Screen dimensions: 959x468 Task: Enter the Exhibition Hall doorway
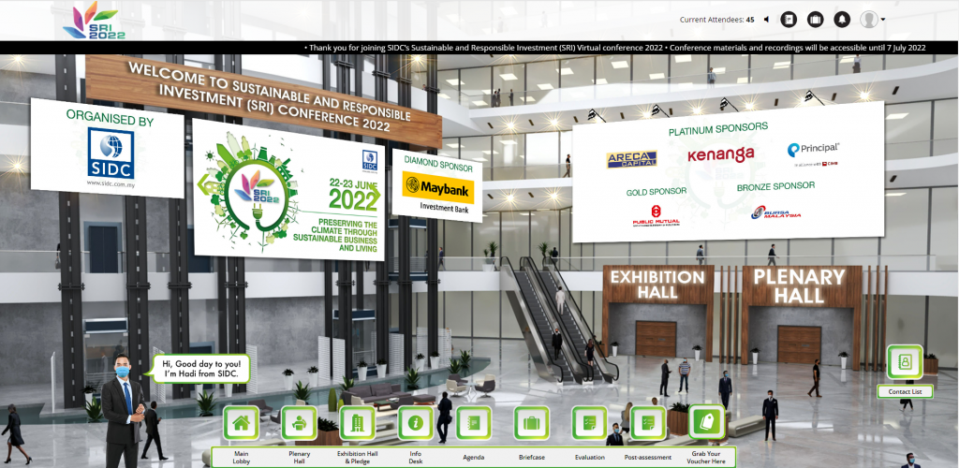[x=657, y=338]
